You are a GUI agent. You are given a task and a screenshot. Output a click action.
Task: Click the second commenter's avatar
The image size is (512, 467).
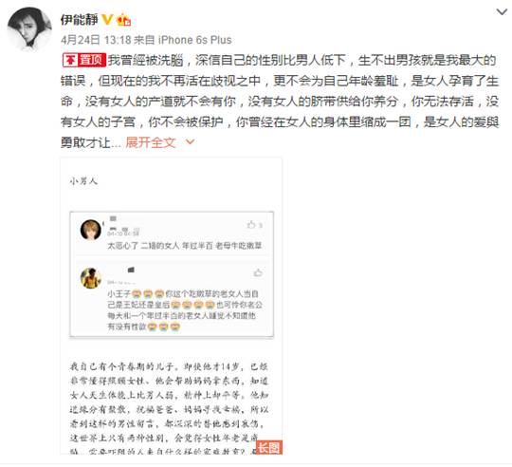click(x=91, y=278)
